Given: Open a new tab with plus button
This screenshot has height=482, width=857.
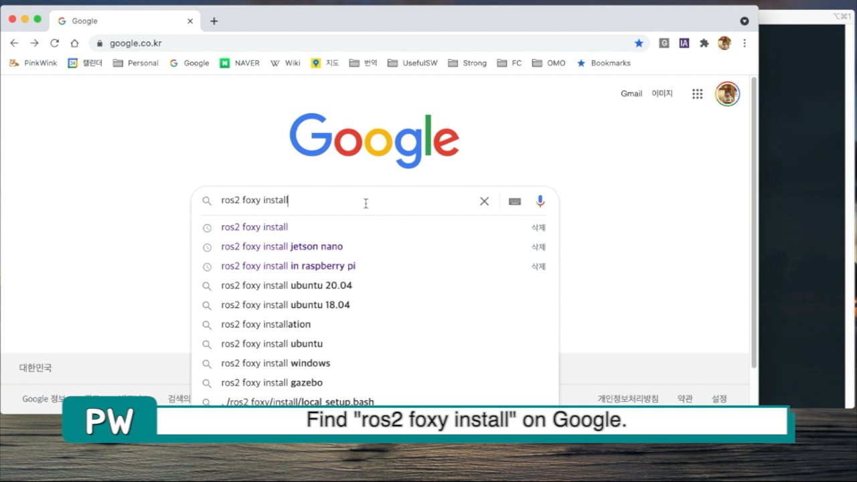Looking at the screenshot, I should point(214,21).
